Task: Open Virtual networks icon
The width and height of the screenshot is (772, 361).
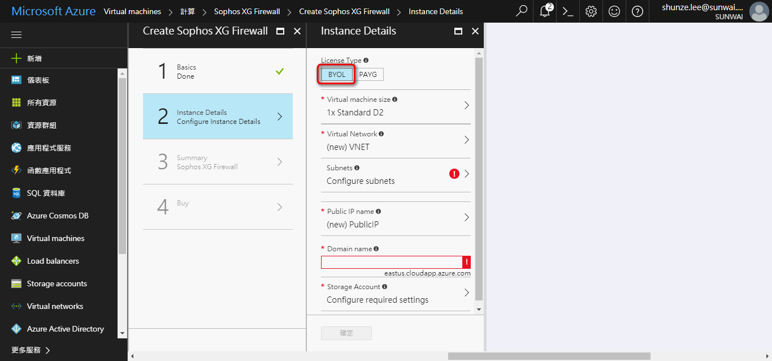Action: pos(16,306)
